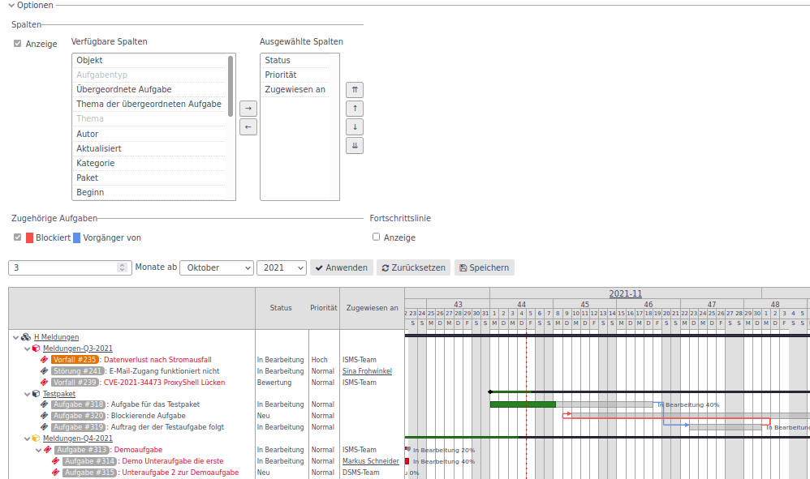Open the H Meldungen project link

56,336
